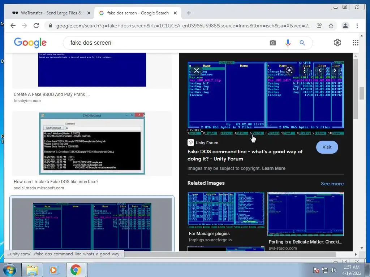Open the Chrome profile avatar
Image resolution: width=370 pixels, height=277 pixels.
point(345,26)
